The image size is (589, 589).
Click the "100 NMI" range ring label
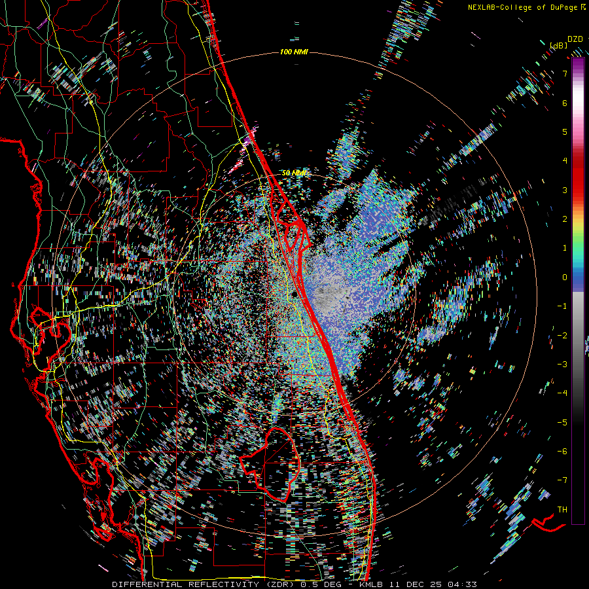click(294, 52)
